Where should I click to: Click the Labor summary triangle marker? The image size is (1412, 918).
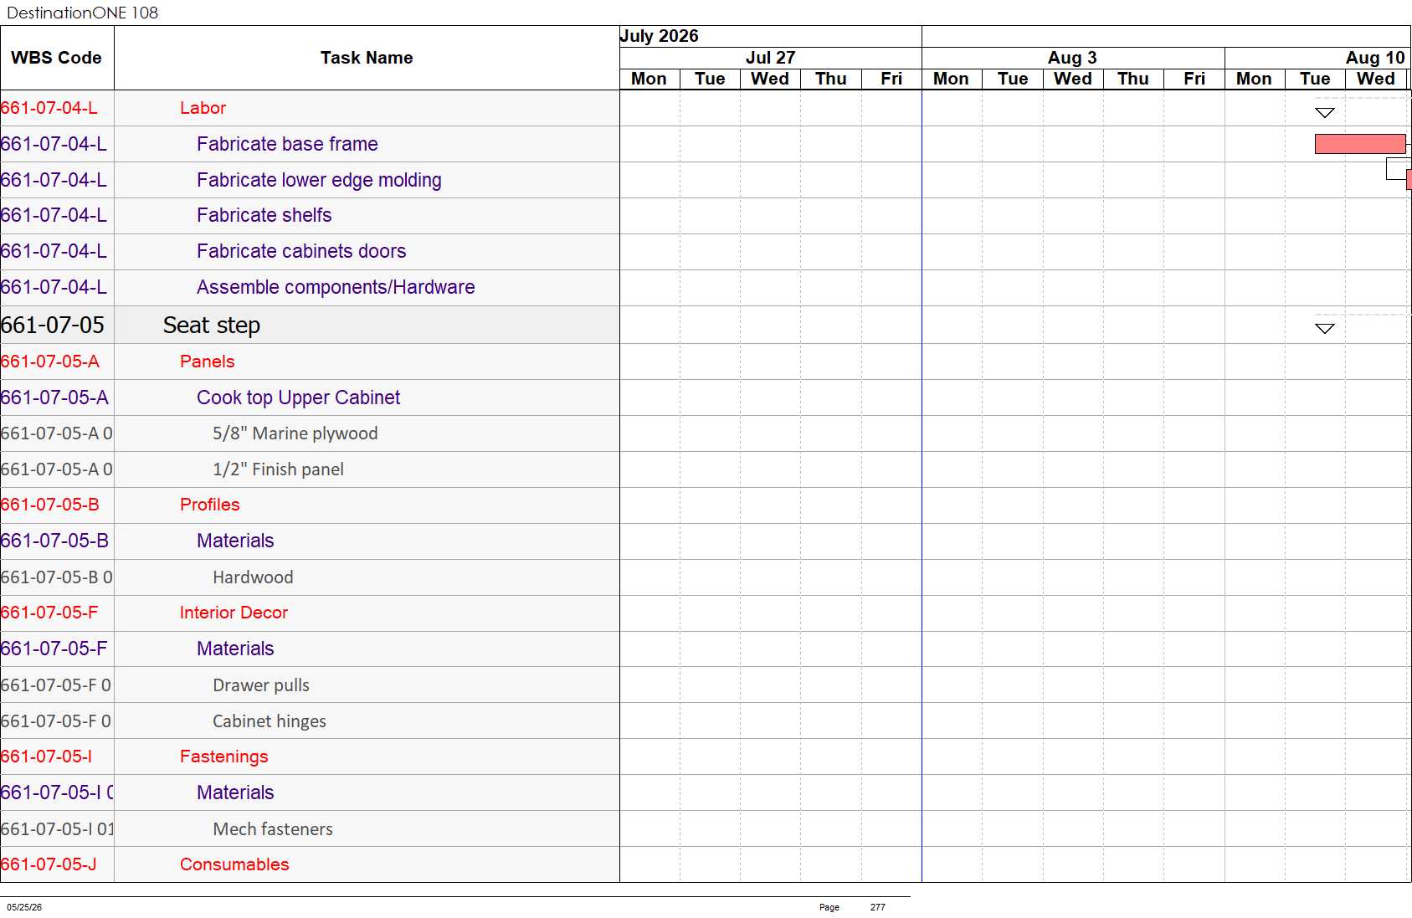coord(1324,113)
